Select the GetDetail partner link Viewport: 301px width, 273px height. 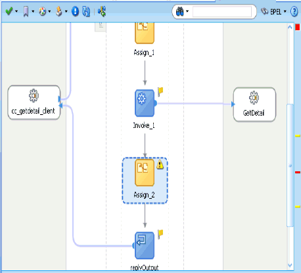pyautogui.click(x=254, y=104)
